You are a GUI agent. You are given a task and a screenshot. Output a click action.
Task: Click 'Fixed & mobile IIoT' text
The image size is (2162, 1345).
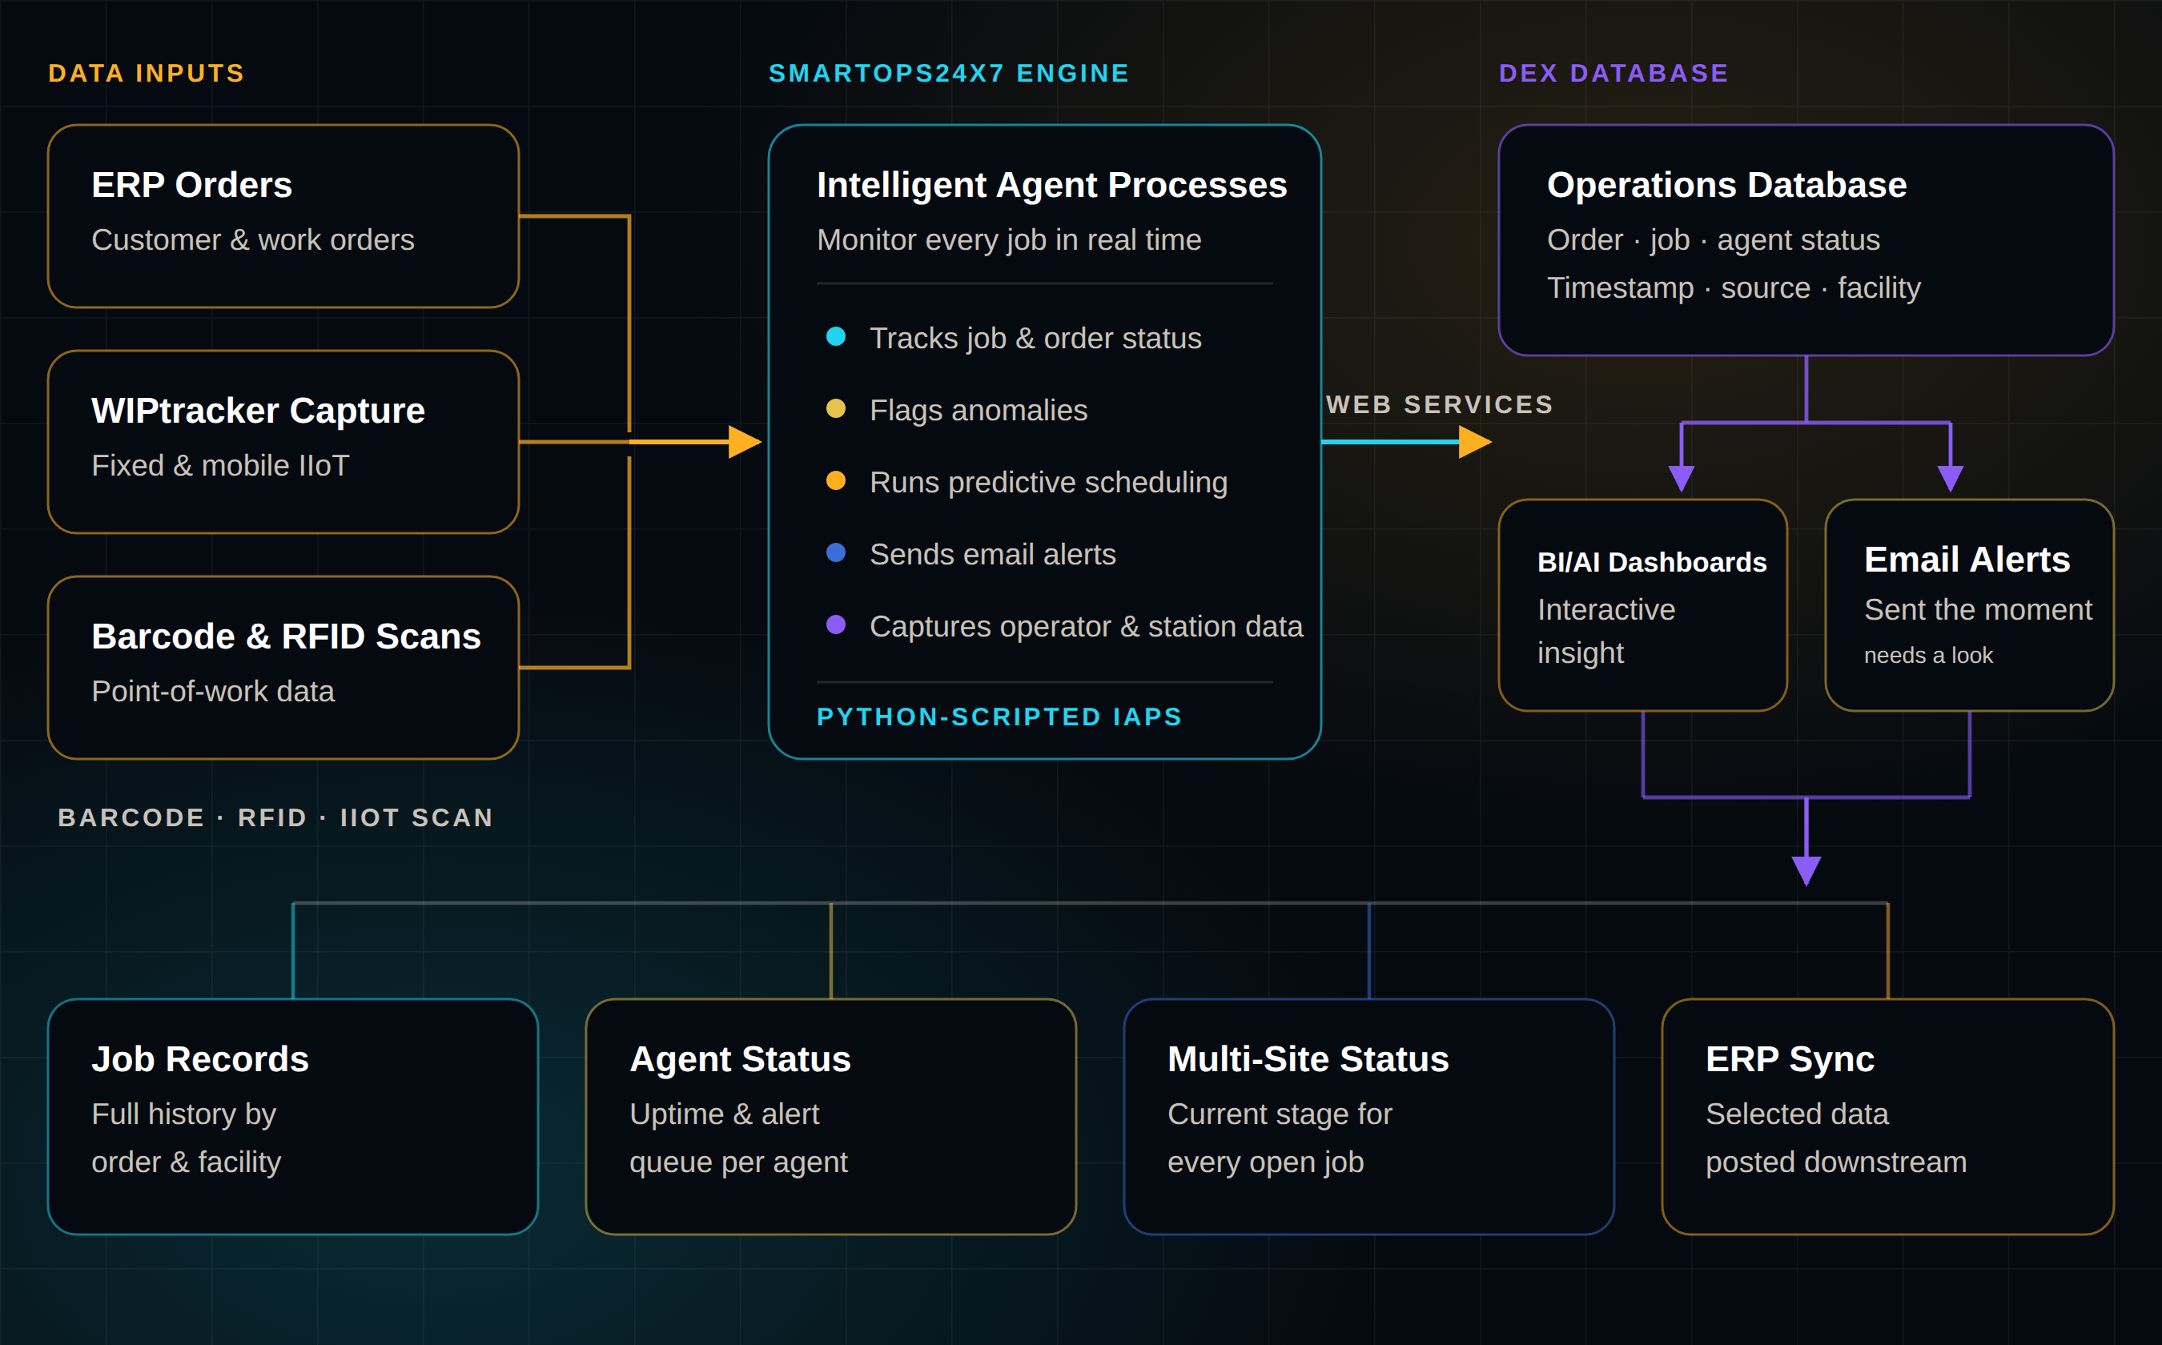pos(221,466)
